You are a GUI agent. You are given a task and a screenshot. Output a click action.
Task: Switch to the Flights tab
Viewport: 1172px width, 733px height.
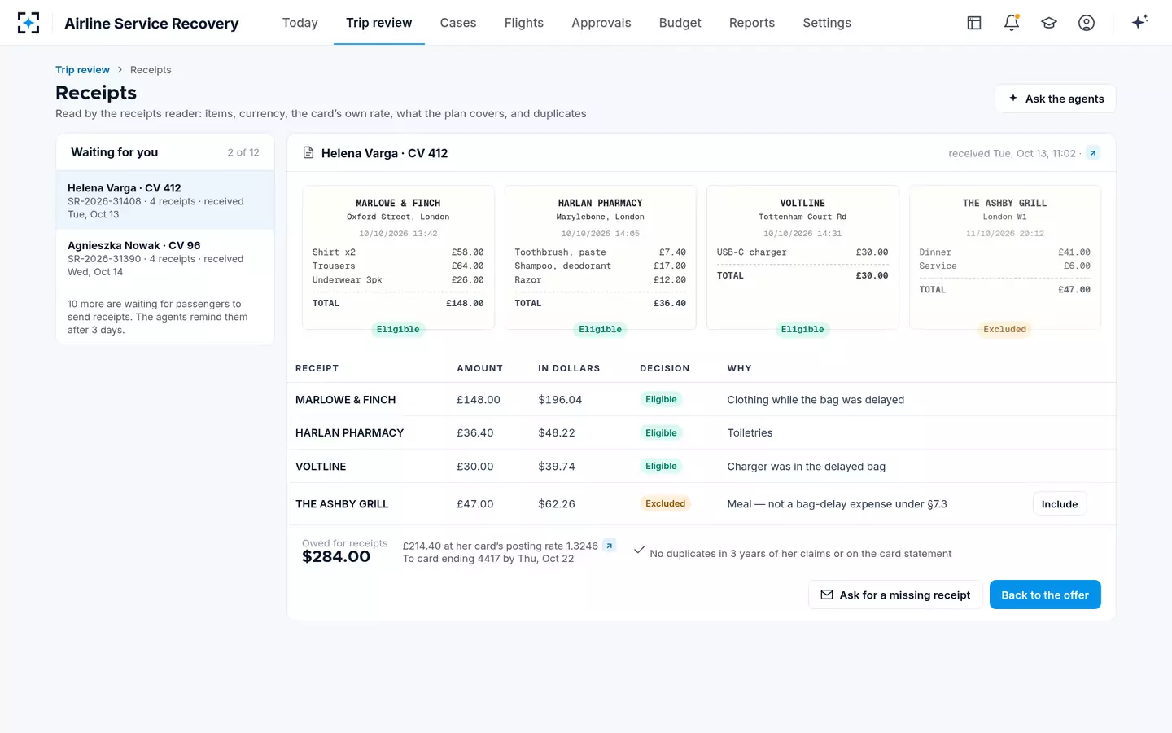(524, 23)
